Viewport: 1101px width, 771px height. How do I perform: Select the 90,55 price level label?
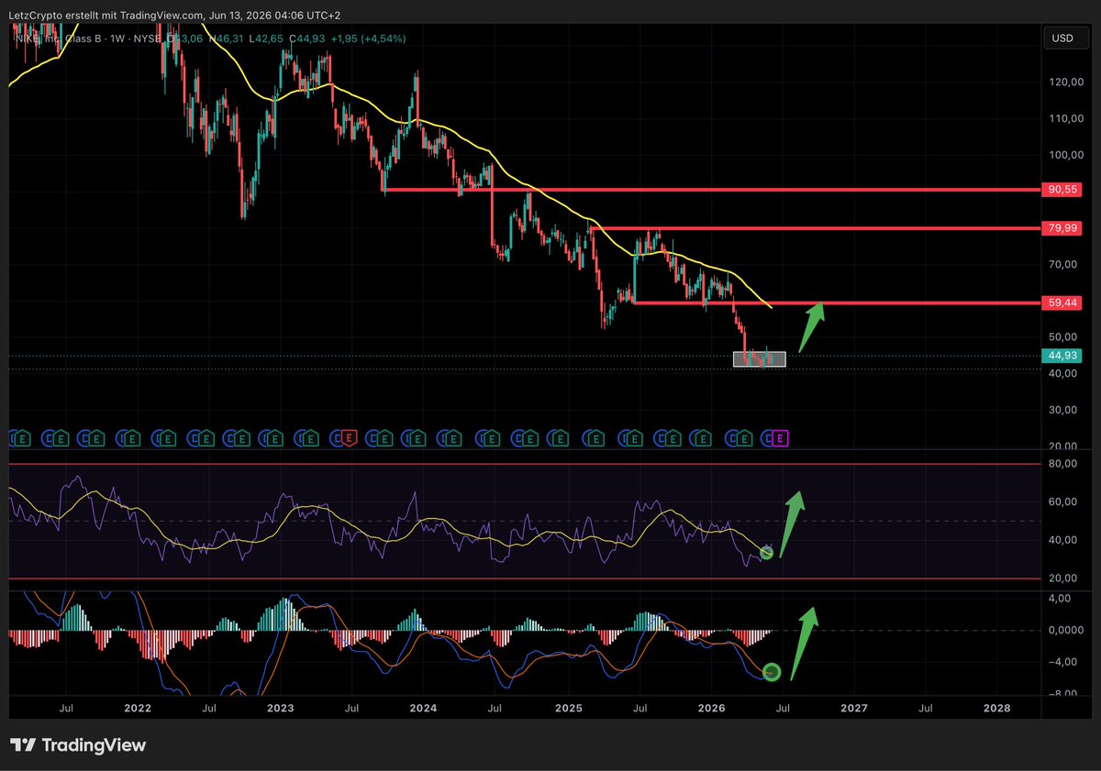1063,190
